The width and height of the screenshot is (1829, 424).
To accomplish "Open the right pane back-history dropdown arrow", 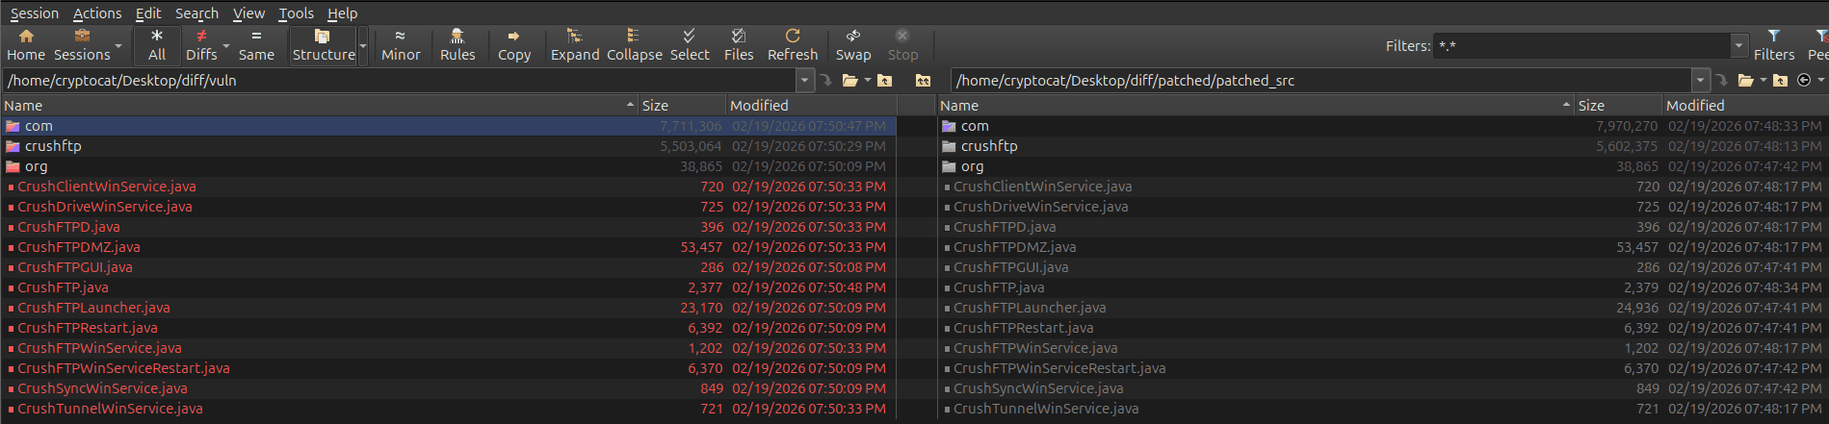I will [1820, 81].
